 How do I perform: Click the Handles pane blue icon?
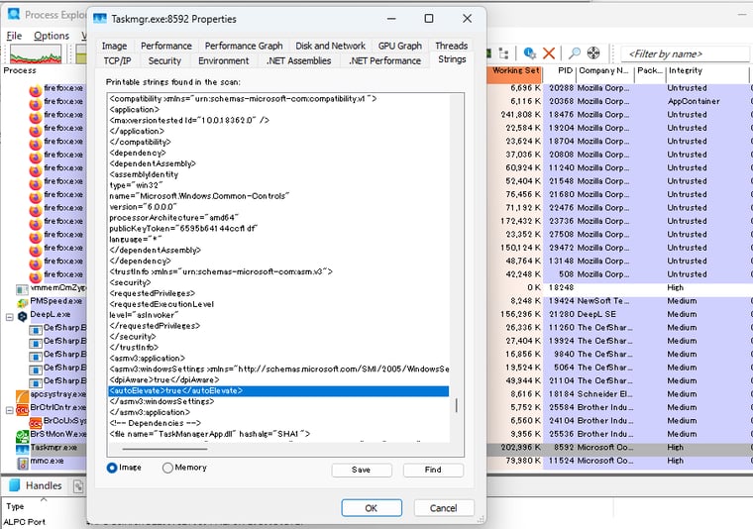[15, 485]
